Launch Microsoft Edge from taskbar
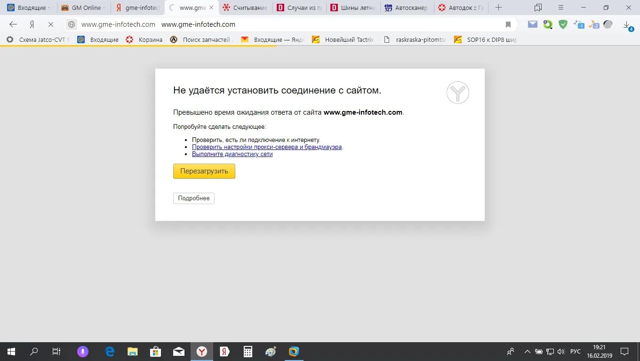The image size is (640, 361). [110, 352]
